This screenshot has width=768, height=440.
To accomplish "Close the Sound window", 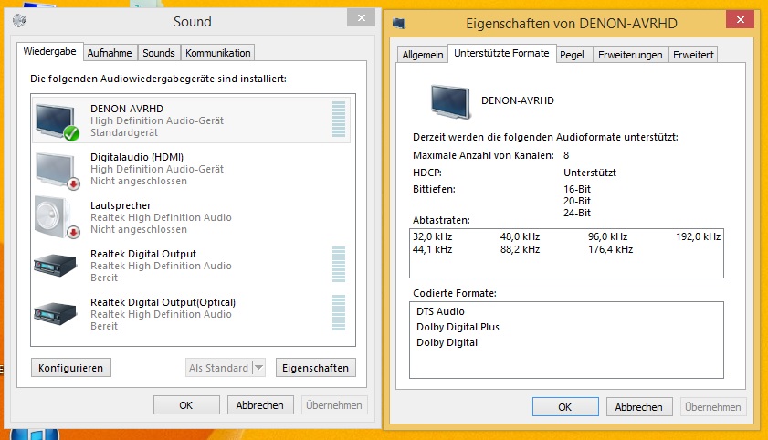I will (361, 18).
